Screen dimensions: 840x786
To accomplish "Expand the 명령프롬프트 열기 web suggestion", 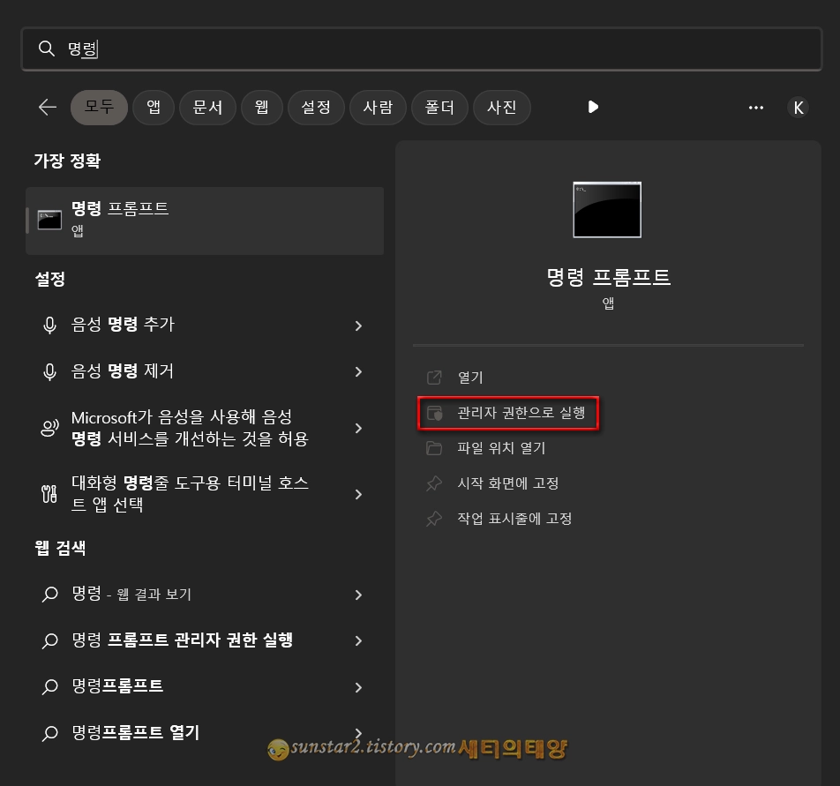I will 359,733.
